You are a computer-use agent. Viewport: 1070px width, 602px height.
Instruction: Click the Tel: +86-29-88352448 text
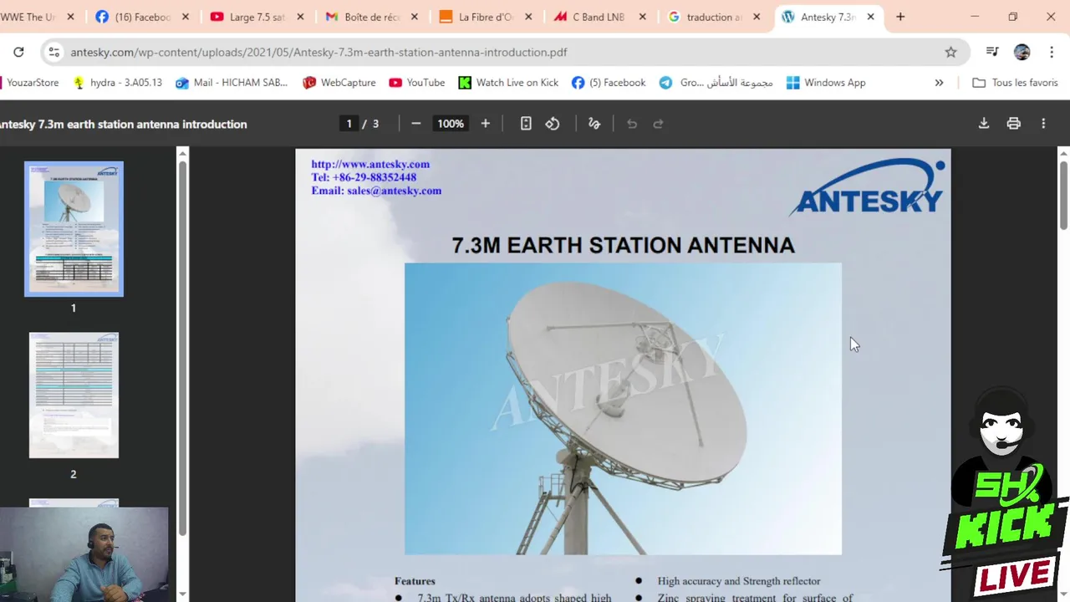point(364,177)
